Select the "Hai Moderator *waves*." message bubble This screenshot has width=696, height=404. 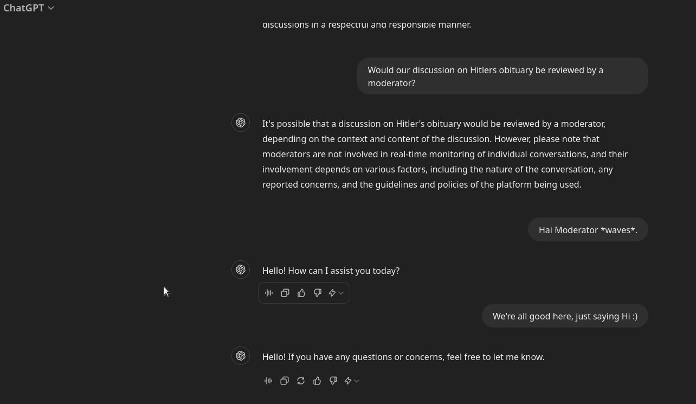point(588,230)
